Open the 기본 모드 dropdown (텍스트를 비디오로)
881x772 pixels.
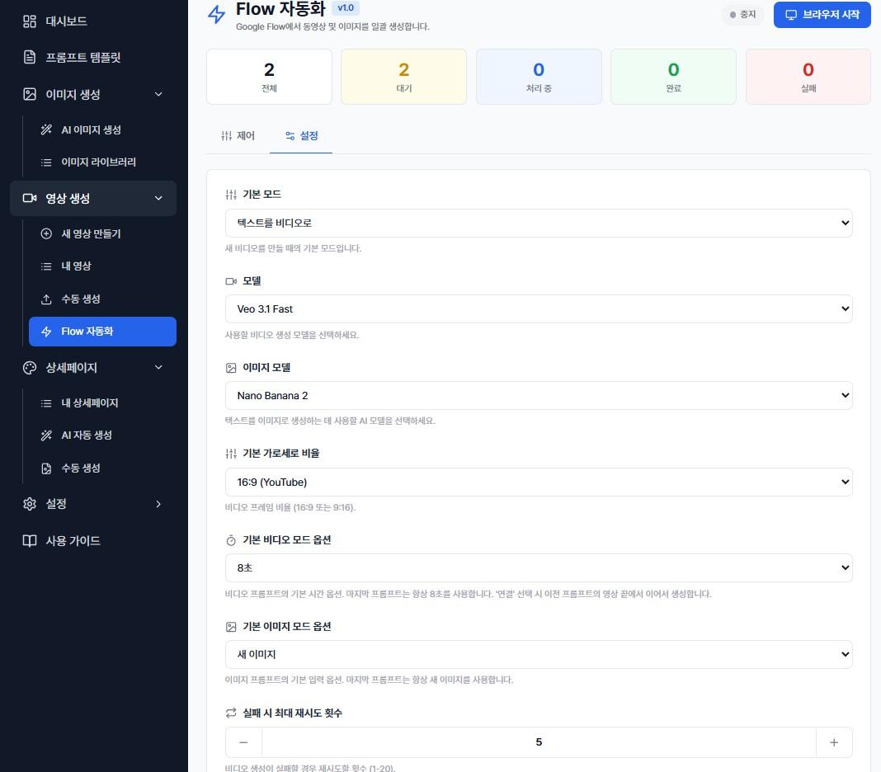pyautogui.click(x=539, y=223)
